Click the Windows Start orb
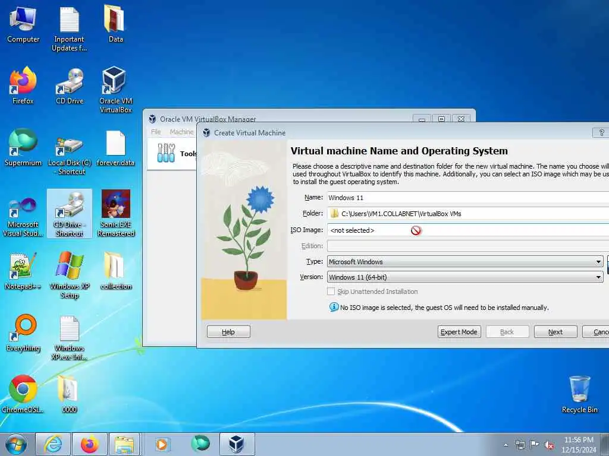Screen dimensions: 609x456 [x=16, y=444]
